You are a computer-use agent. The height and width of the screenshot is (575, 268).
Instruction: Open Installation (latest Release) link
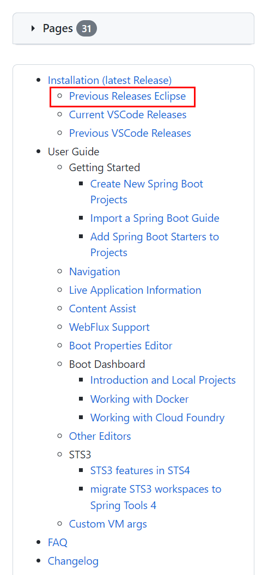109,80
